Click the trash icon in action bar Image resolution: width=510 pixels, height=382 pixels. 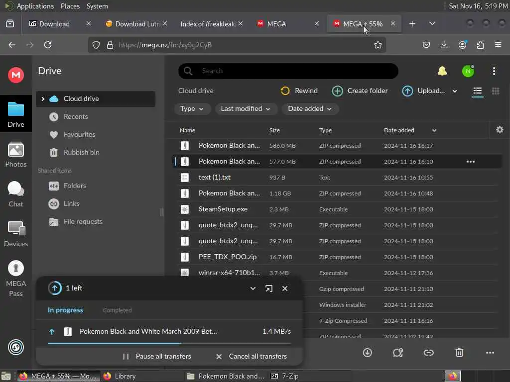click(x=459, y=353)
